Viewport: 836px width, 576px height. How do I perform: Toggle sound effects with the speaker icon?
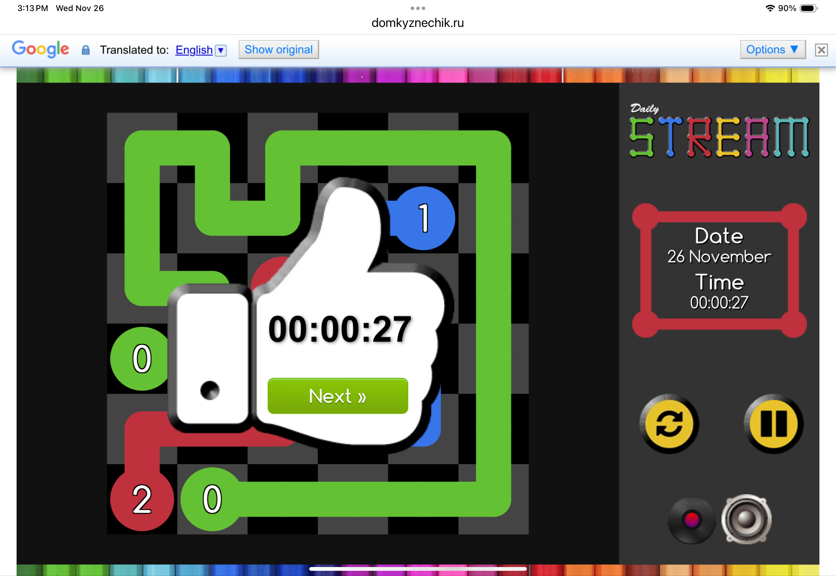(746, 519)
